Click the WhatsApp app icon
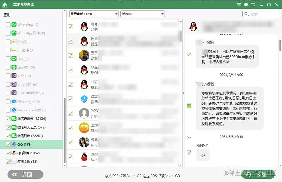The width and height of the screenshot is (282, 182). point(14,24)
